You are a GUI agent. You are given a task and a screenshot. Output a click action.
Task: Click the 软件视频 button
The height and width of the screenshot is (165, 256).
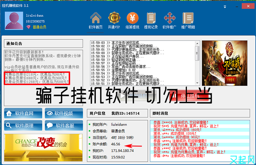[64, 113]
